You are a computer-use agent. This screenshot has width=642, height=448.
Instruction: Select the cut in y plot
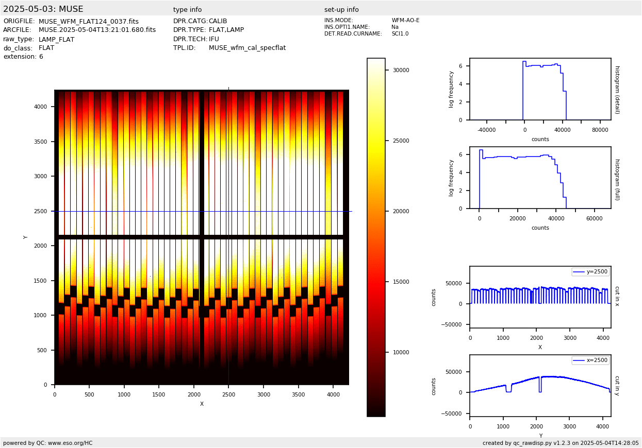coord(540,386)
